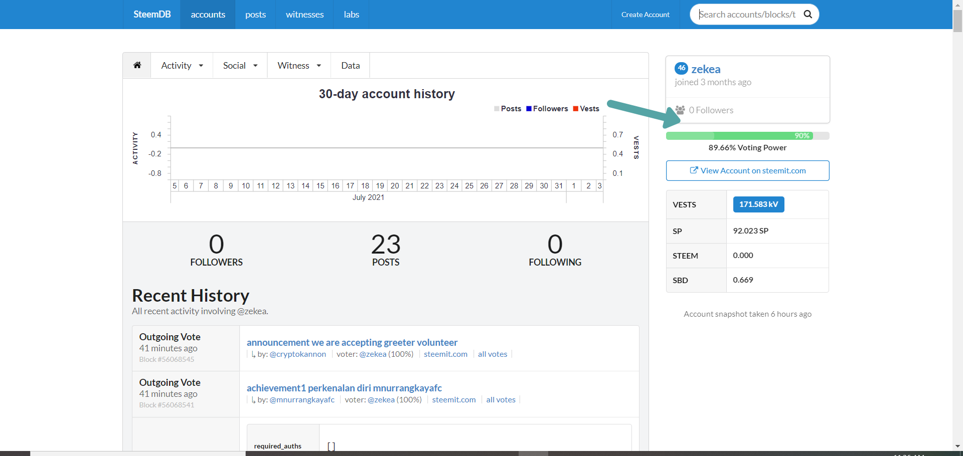Expand the Activity dropdown menu

coord(182,65)
